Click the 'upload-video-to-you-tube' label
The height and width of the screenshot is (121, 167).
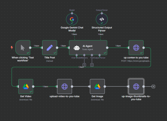click(x=64, y=96)
